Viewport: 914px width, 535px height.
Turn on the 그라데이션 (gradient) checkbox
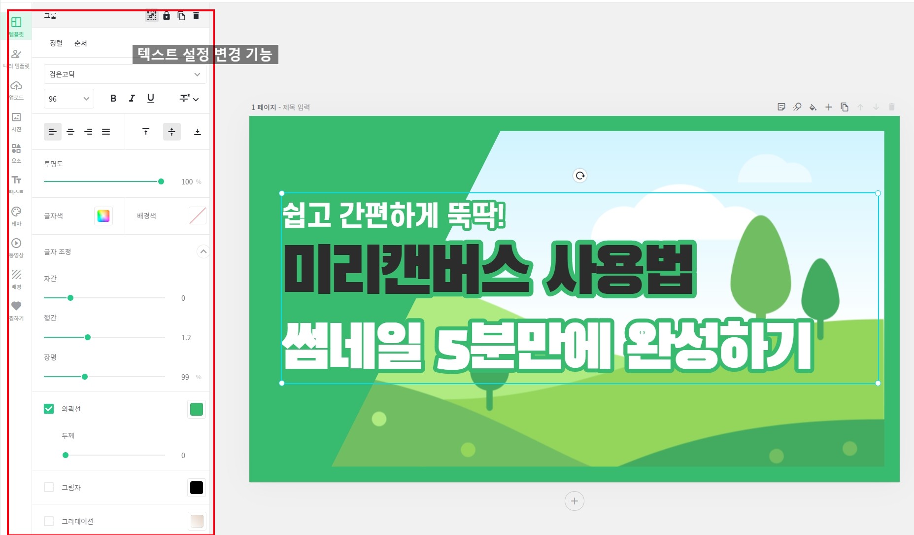click(48, 521)
